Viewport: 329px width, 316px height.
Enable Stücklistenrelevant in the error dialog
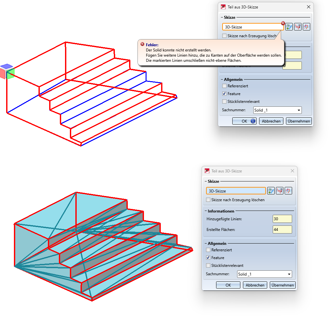pos(224,101)
